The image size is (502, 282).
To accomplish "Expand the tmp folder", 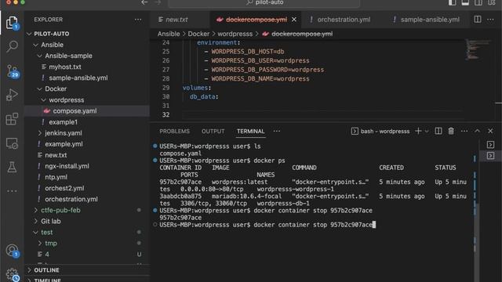I will point(39,244).
